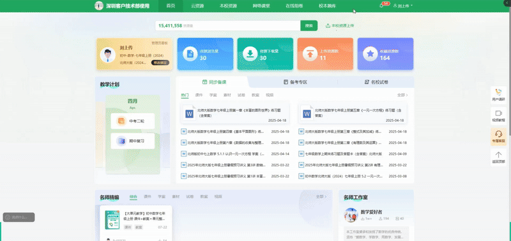Click the upload arrow icon on orange card
Screen dimensions: 511x241
310,54
